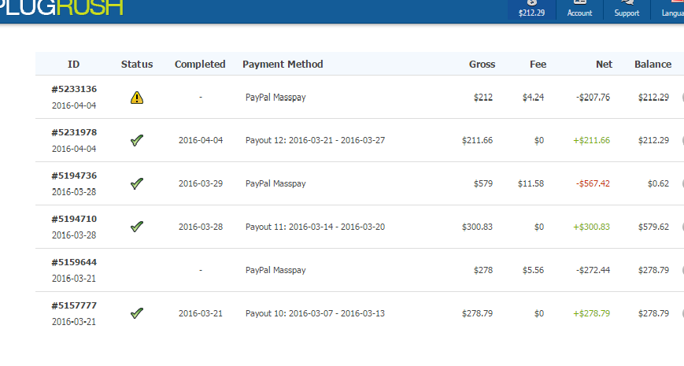Screen dimensions: 684x366
Task: Click the Payment Method column header
Action: click(x=283, y=65)
